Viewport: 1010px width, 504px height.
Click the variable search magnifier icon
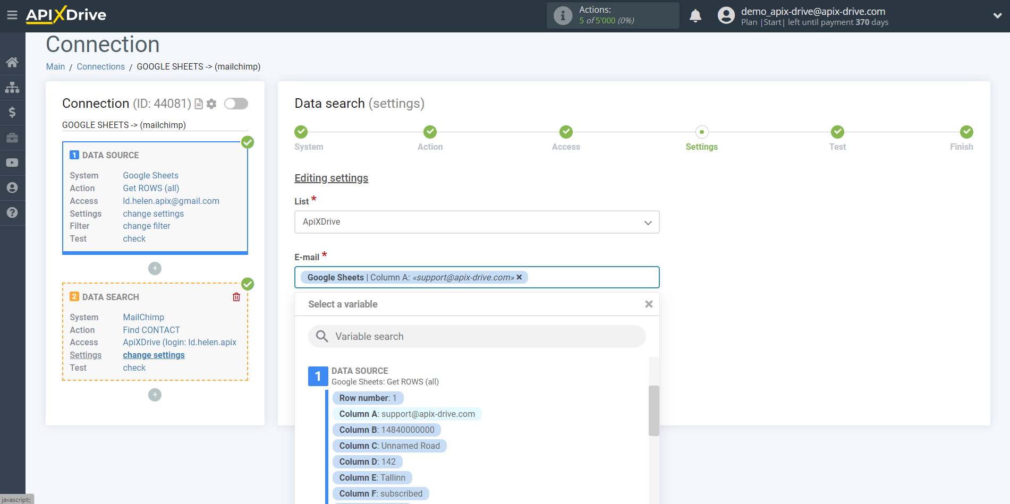coord(322,336)
